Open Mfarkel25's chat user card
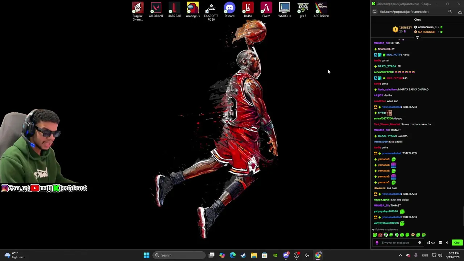This screenshot has height=261, width=464. click(x=384, y=49)
